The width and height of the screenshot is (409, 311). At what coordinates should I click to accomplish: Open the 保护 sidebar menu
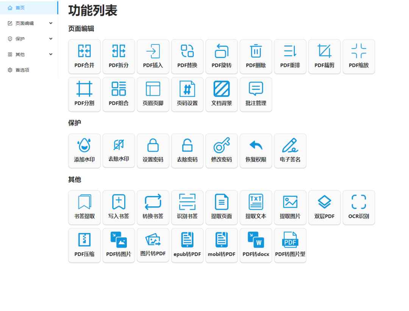[29, 39]
